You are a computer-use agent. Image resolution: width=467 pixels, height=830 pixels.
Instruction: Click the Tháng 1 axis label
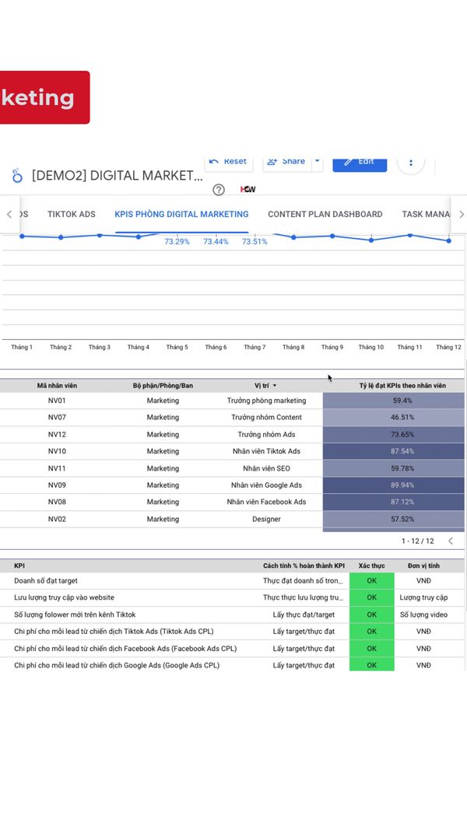tap(22, 347)
